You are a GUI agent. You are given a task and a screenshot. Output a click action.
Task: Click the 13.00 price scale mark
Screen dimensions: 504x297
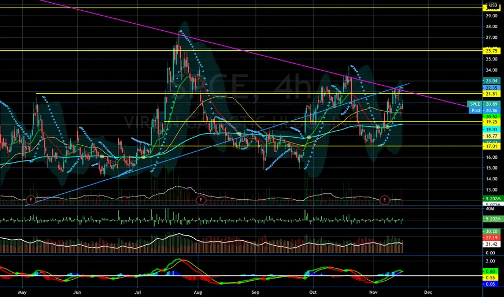coord(492,190)
